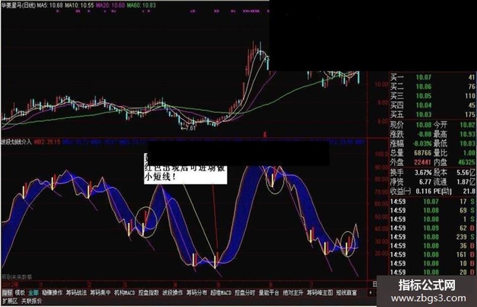This screenshot has height=307, width=477.
Task: Switch to the 绝对主升 indicator
Action: coord(293,293)
